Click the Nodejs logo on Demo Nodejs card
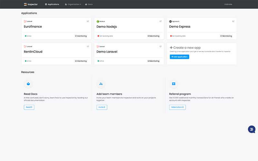 [101, 21]
